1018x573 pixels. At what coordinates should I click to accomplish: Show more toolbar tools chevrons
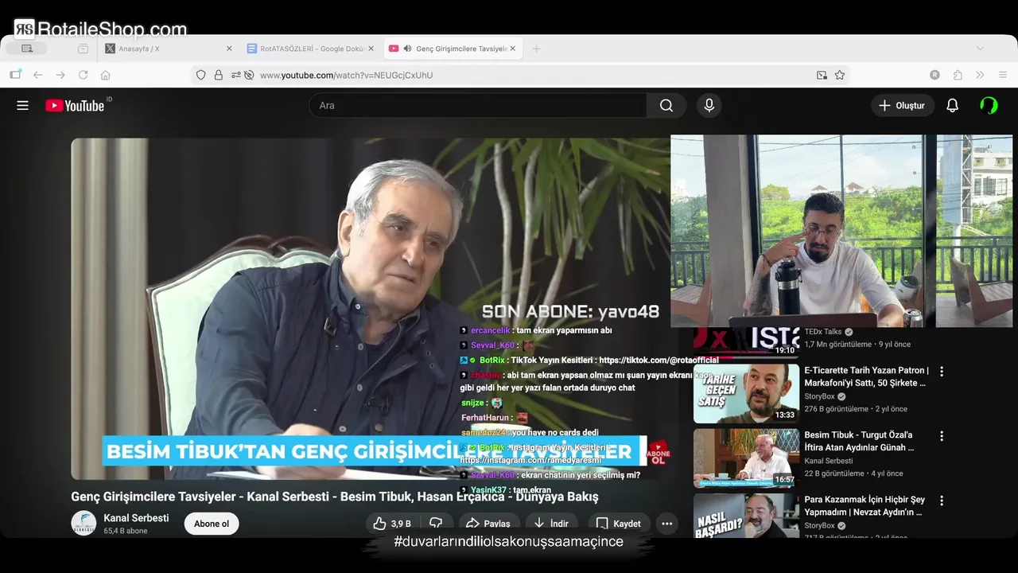pos(980,75)
